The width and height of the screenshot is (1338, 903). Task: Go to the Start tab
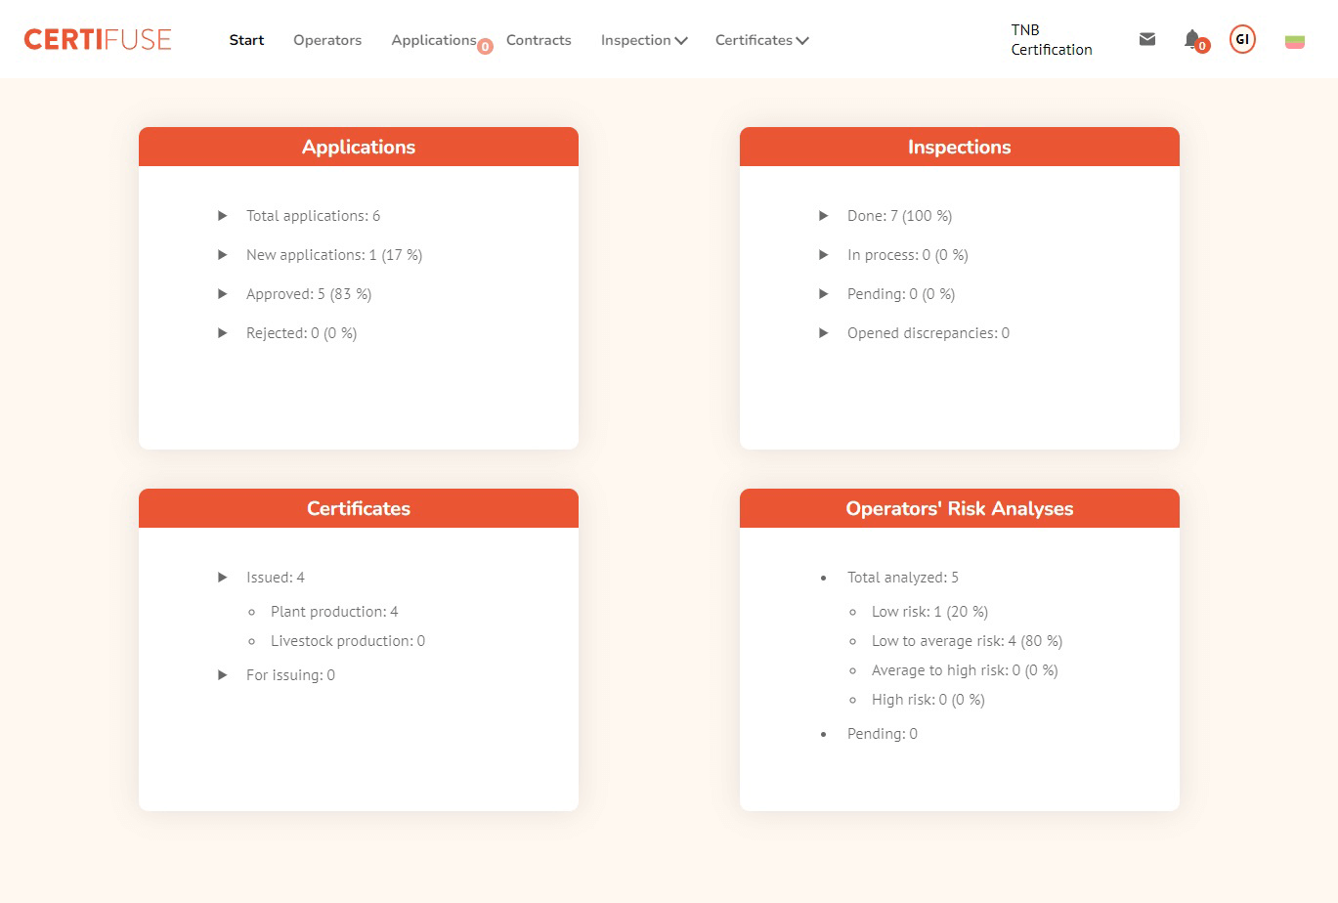tap(246, 40)
